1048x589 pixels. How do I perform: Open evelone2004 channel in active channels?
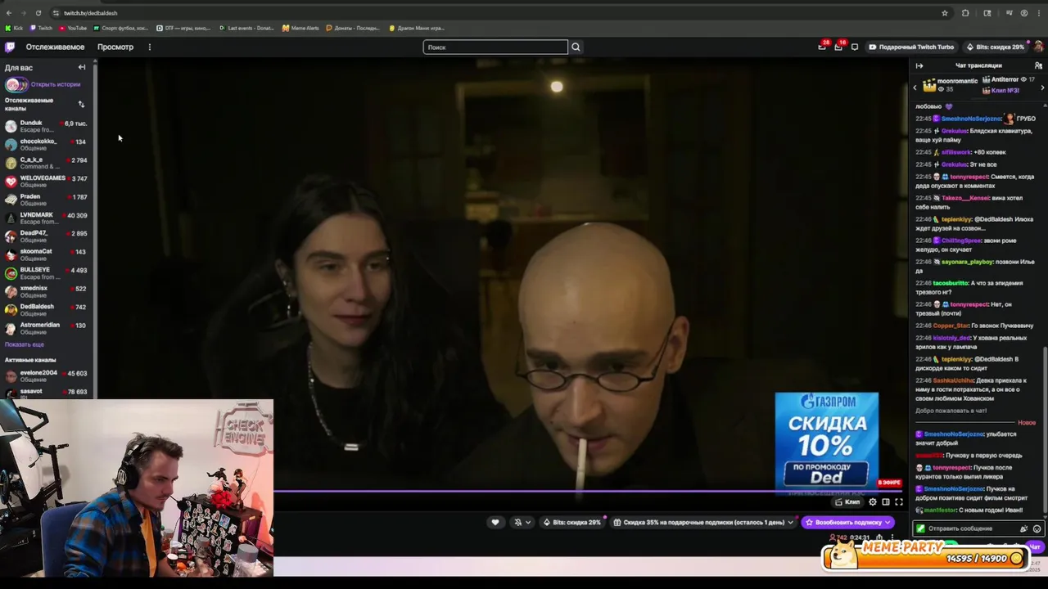coord(46,376)
